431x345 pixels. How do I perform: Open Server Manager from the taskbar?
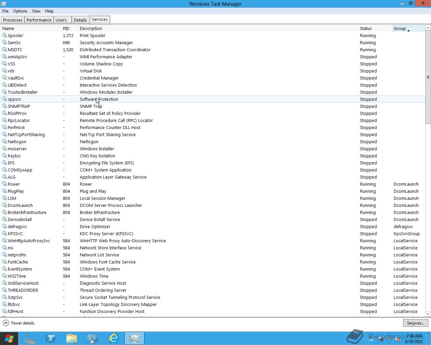point(30,338)
